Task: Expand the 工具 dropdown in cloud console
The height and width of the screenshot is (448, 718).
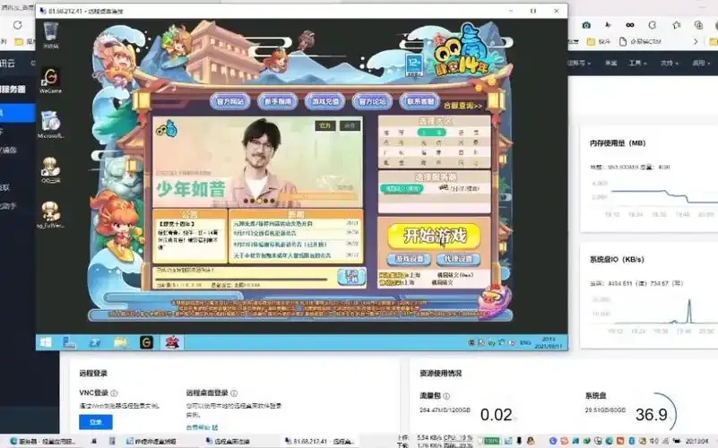Action: click(637, 63)
